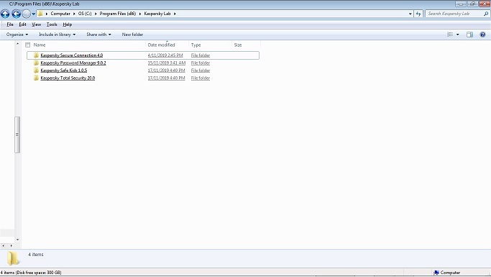Sort by Size column header
The width and height of the screenshot is (491, 277).
(238, 45)
